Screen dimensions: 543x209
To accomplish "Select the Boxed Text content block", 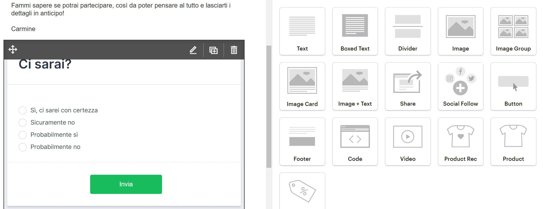I will (x=355, y=31).
